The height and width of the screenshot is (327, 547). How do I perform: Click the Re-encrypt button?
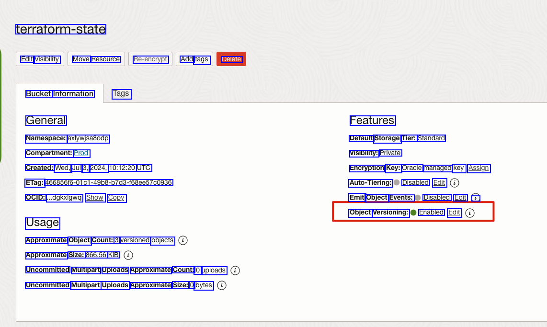pos(150,59)
